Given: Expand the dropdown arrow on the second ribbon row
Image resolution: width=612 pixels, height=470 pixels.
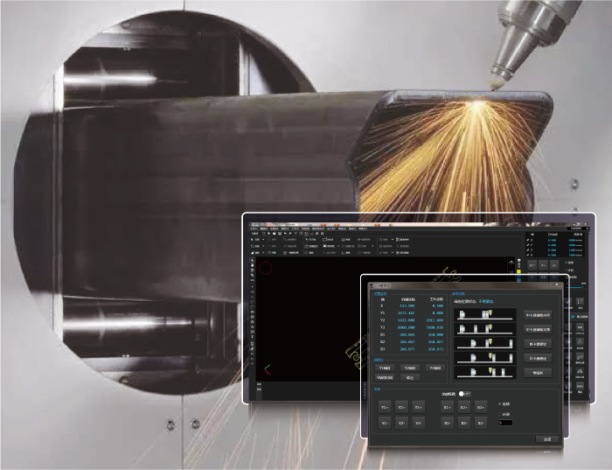Looking at the screenshot, I should point(261,246).
